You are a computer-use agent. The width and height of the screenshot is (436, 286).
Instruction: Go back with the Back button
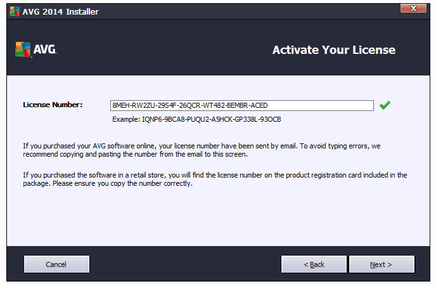pos(314,264)
